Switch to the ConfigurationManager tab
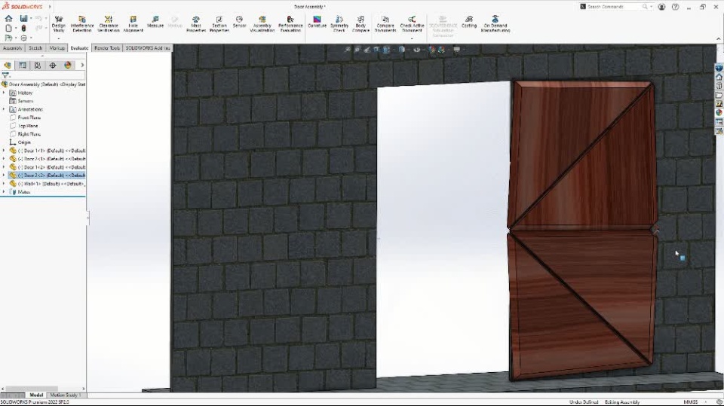The width and height of the screenshot is (724, 406). coord(38,66)
